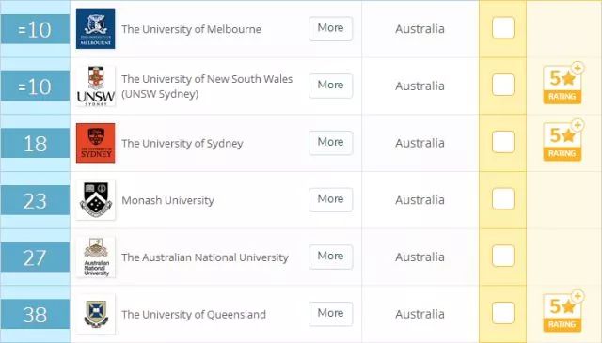Open the University of Sydney 5-star rating badge
The image size is (602, 343).
(x=562, y=140)
